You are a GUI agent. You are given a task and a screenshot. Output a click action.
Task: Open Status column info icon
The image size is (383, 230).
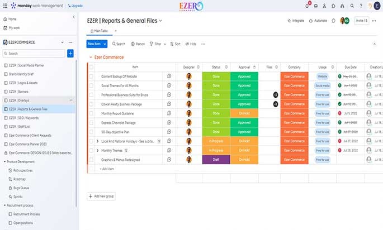pos(226,67)
